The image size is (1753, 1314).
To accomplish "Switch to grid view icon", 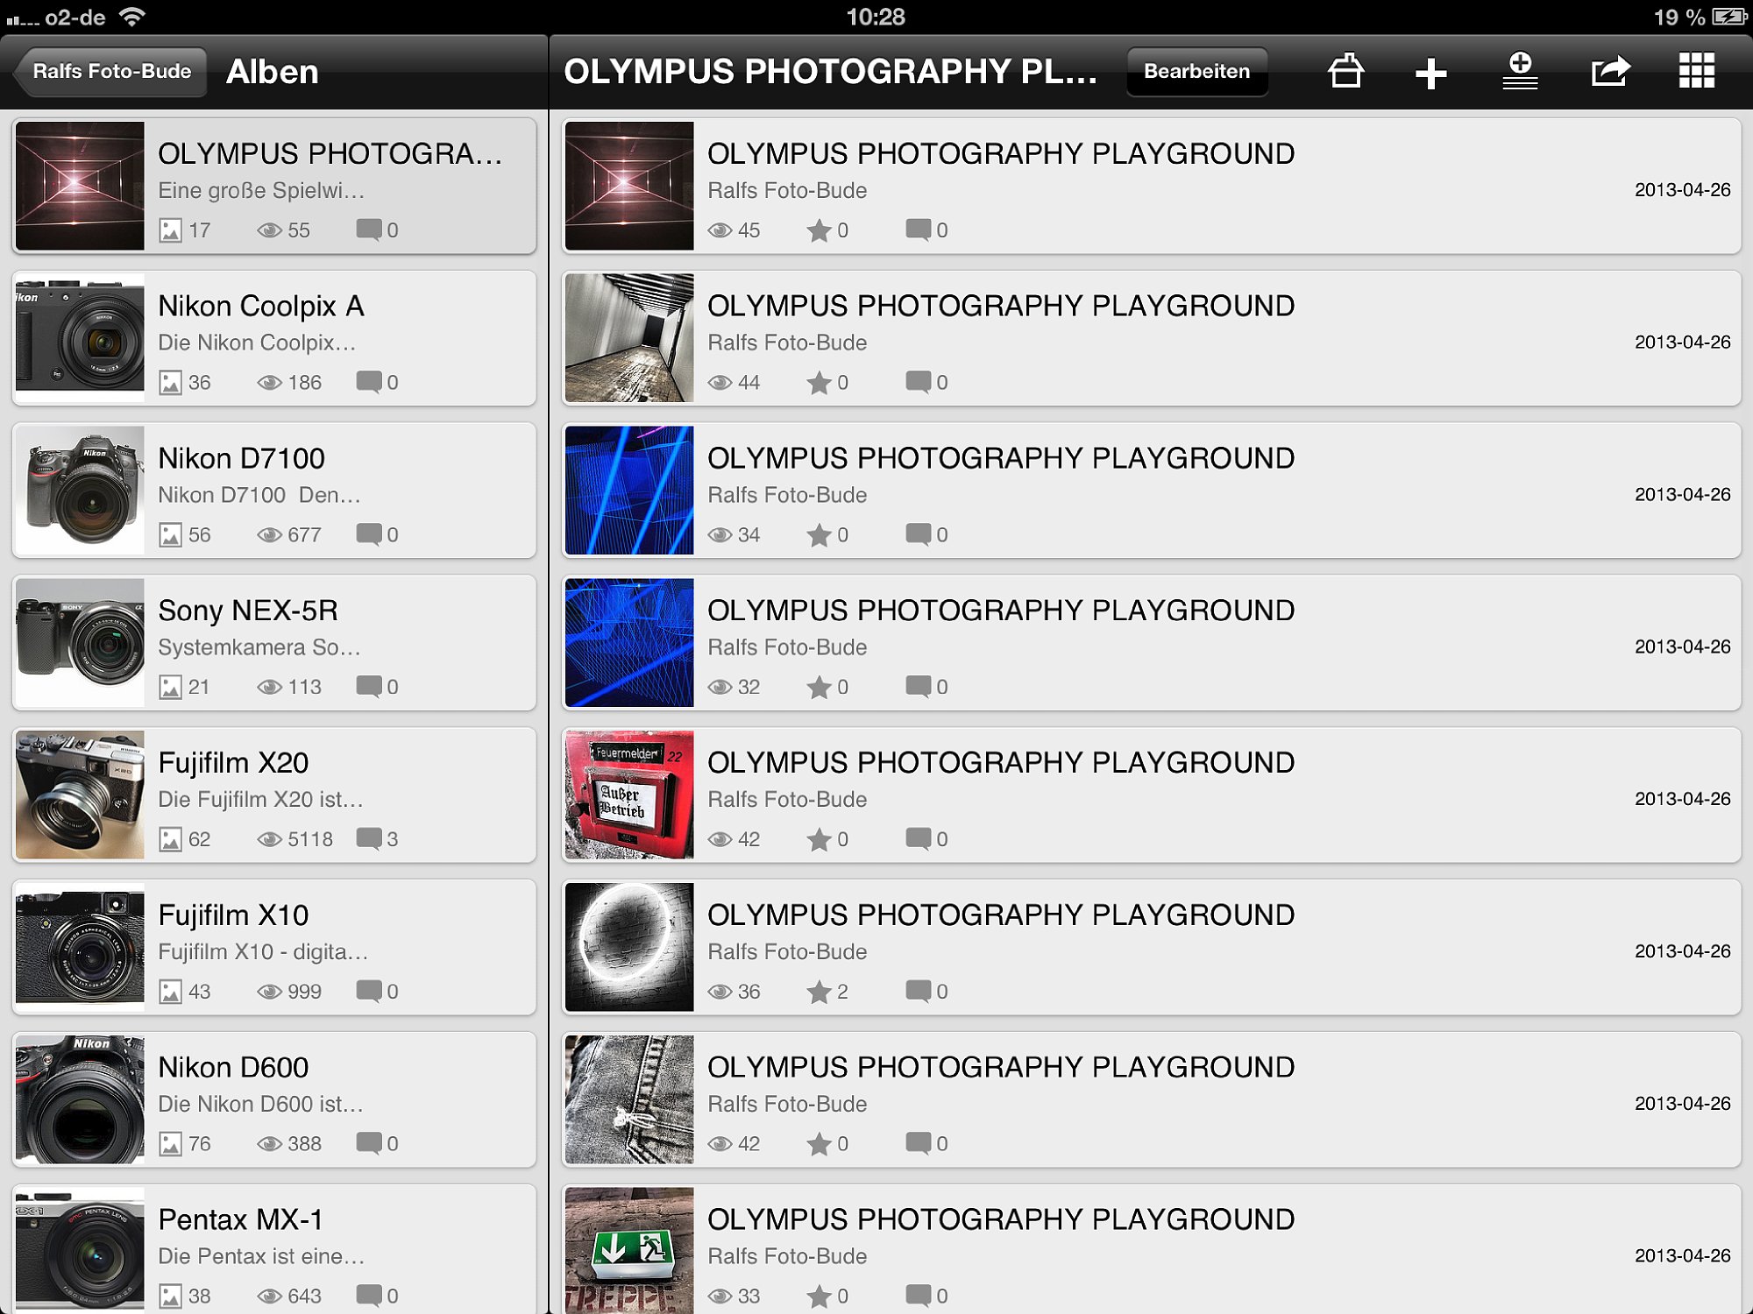I will click(1697, 71).
